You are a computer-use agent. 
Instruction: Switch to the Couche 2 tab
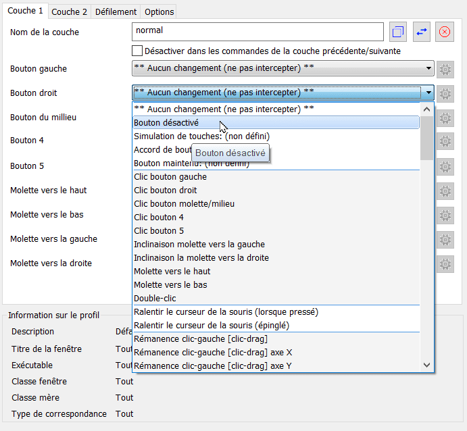70,11
